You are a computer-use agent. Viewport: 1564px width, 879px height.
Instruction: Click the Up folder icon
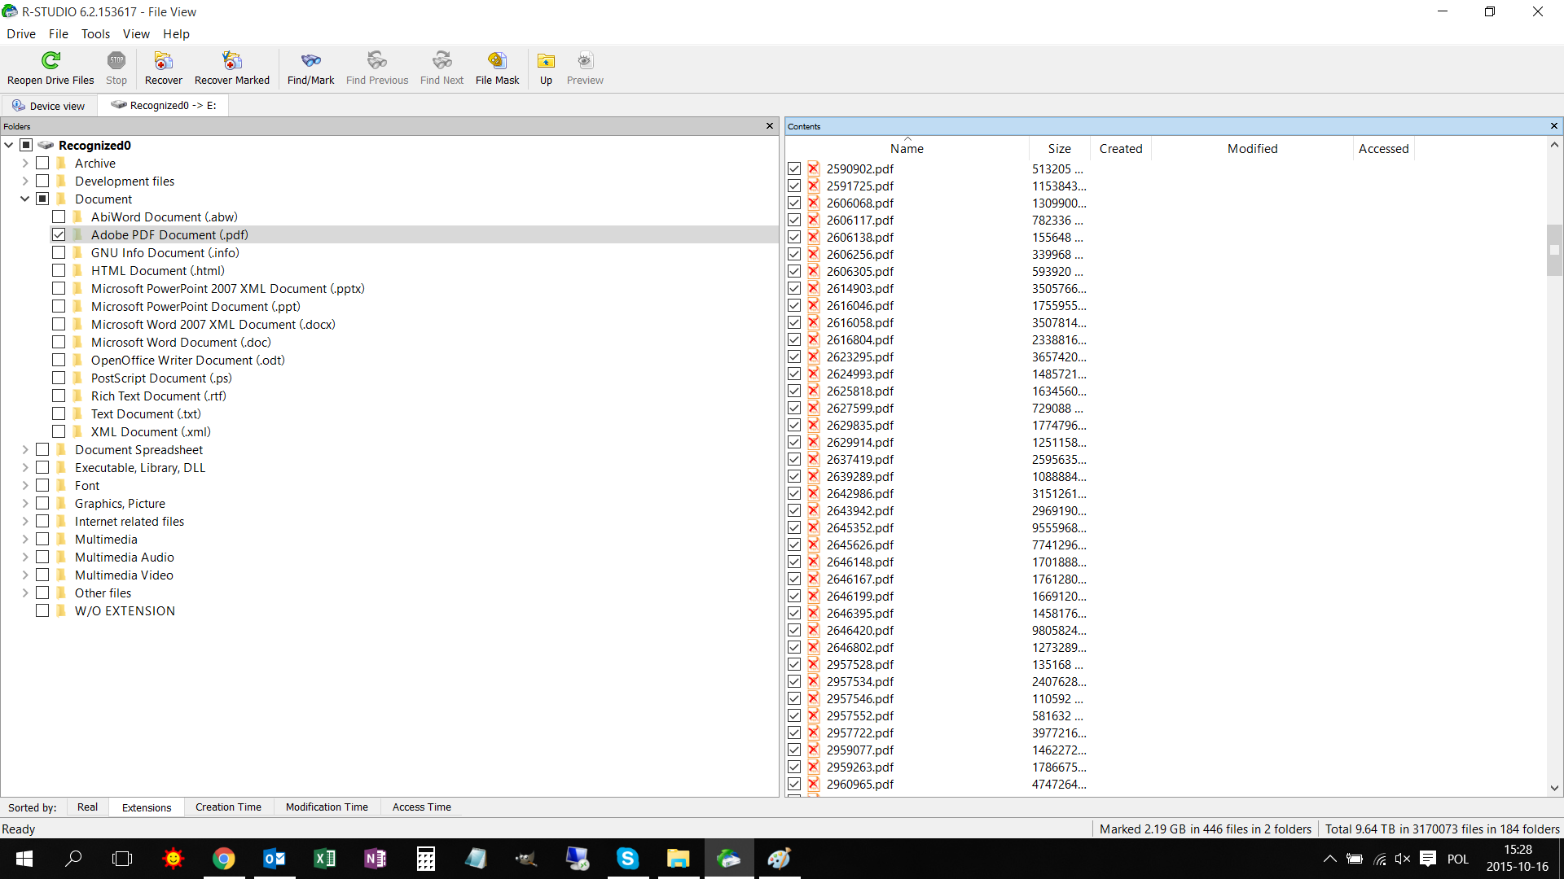click(x=546, y=61)
